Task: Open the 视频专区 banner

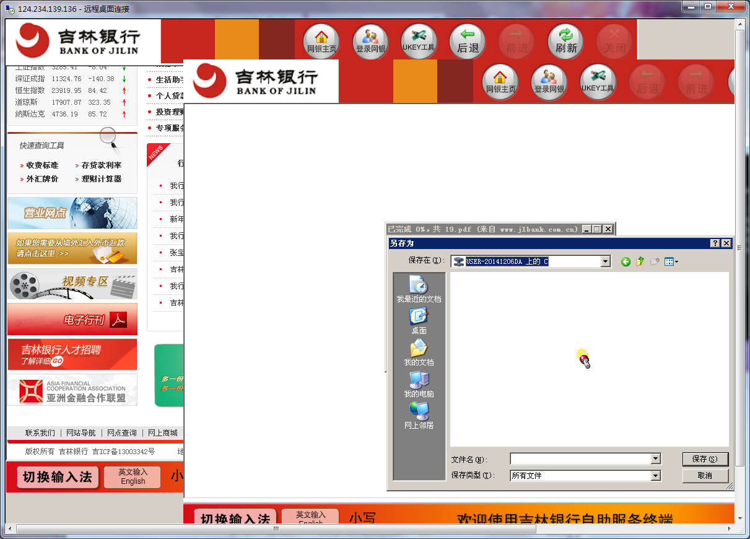Action: click(x=72, y=284)
